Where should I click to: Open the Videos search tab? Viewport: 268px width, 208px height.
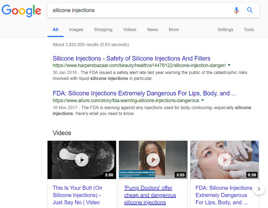pos(130,30)
